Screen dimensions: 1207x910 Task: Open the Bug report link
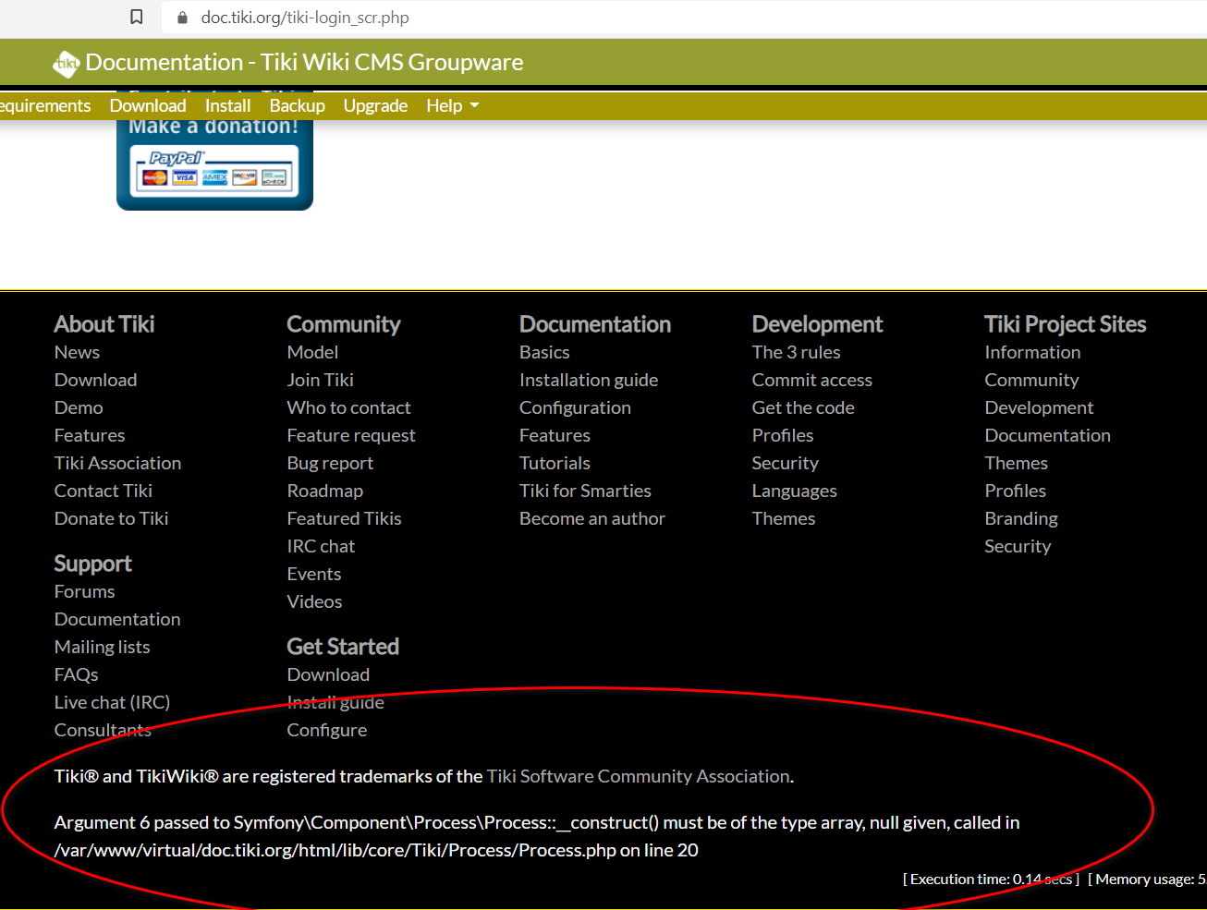[330, 463]
